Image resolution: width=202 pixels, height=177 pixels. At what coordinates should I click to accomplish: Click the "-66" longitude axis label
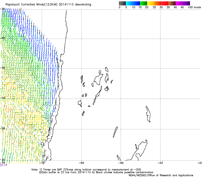121,163
